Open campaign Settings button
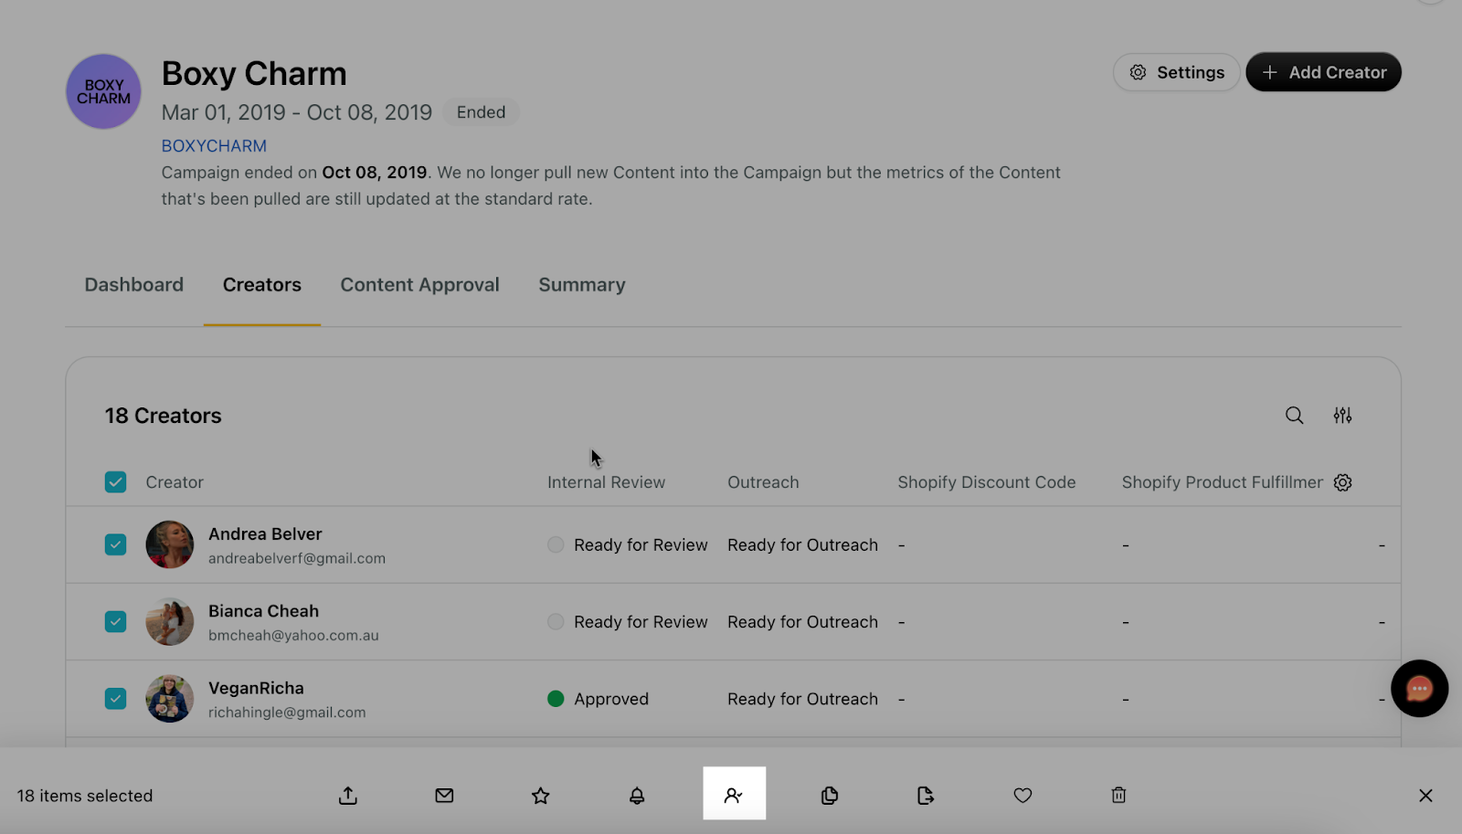Screen dimensions: 1462x834 tap(1177, 72)
